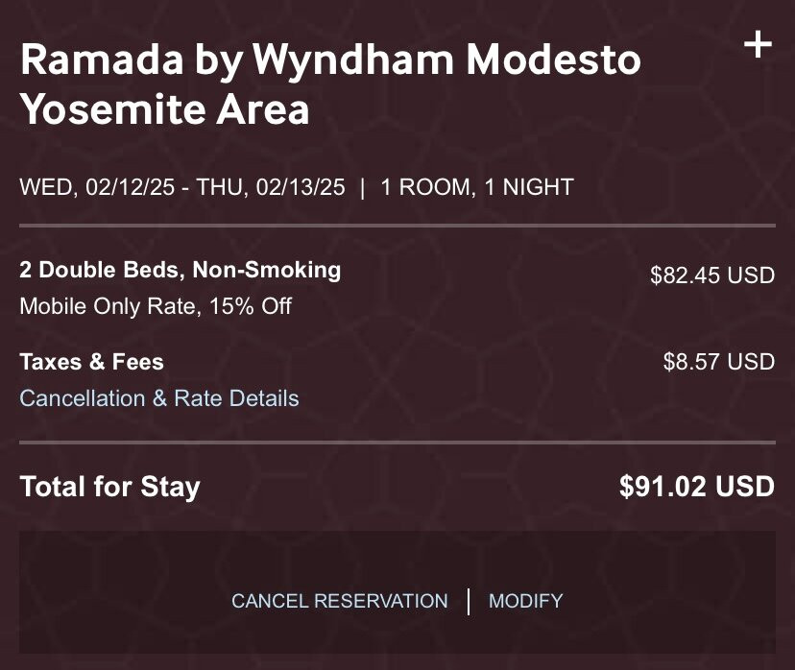Select the Taxes & Fees label
The image size is (795, 670).
[91, 363]
